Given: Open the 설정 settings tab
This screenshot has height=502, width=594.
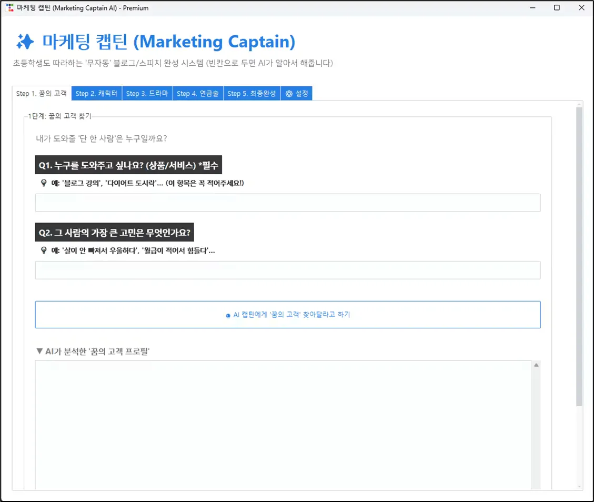Looking at the screenshot, I should coord(296,93).
